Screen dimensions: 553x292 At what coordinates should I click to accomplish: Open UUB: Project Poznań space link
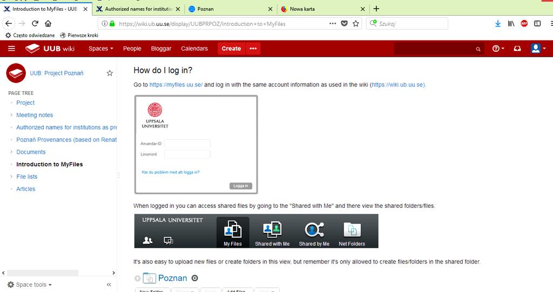pyautogui.click(x=56, y=73)
